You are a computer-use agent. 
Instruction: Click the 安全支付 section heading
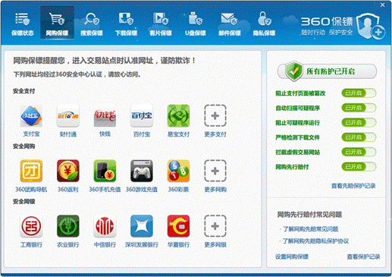click(24, 91)
